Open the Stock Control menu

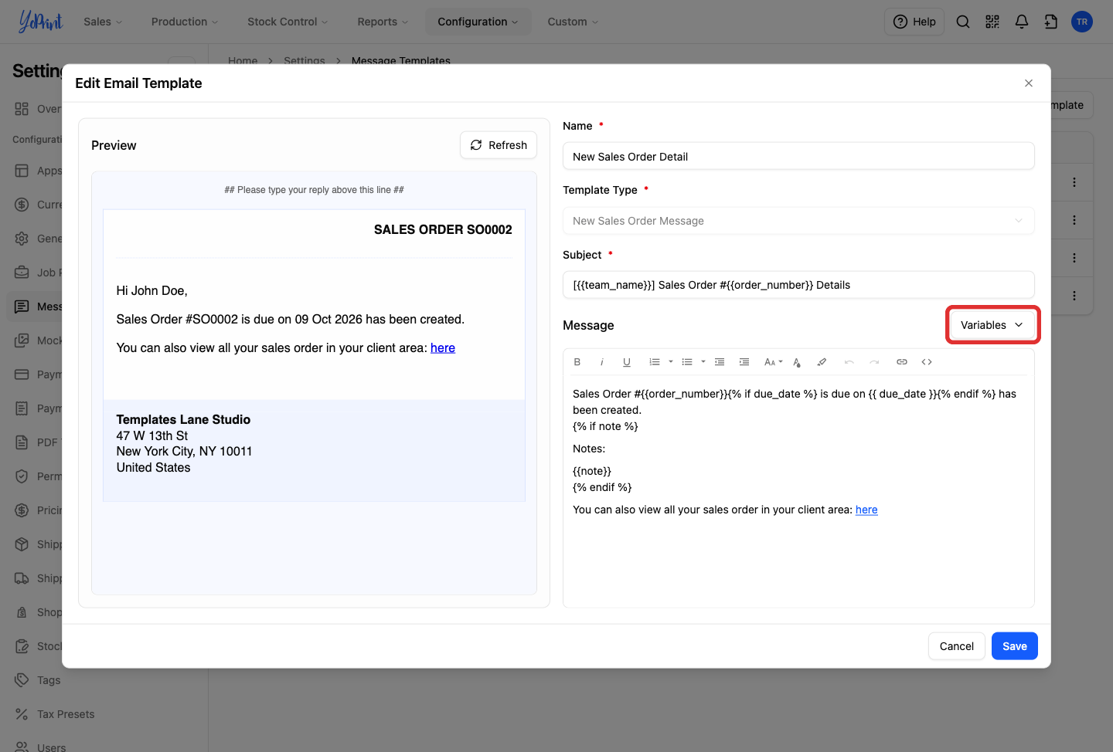pos(288,22)
